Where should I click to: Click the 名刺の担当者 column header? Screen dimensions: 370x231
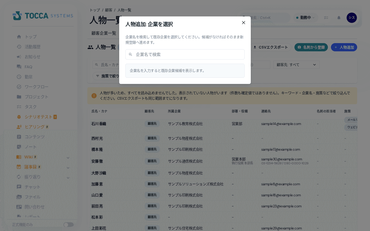point(326,111)
